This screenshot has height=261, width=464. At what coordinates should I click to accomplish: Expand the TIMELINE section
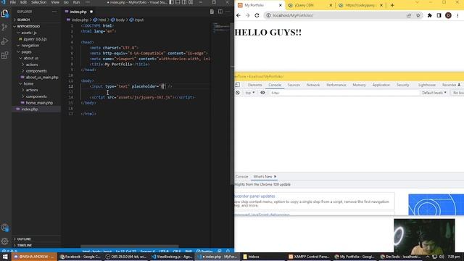click(24, 245)
